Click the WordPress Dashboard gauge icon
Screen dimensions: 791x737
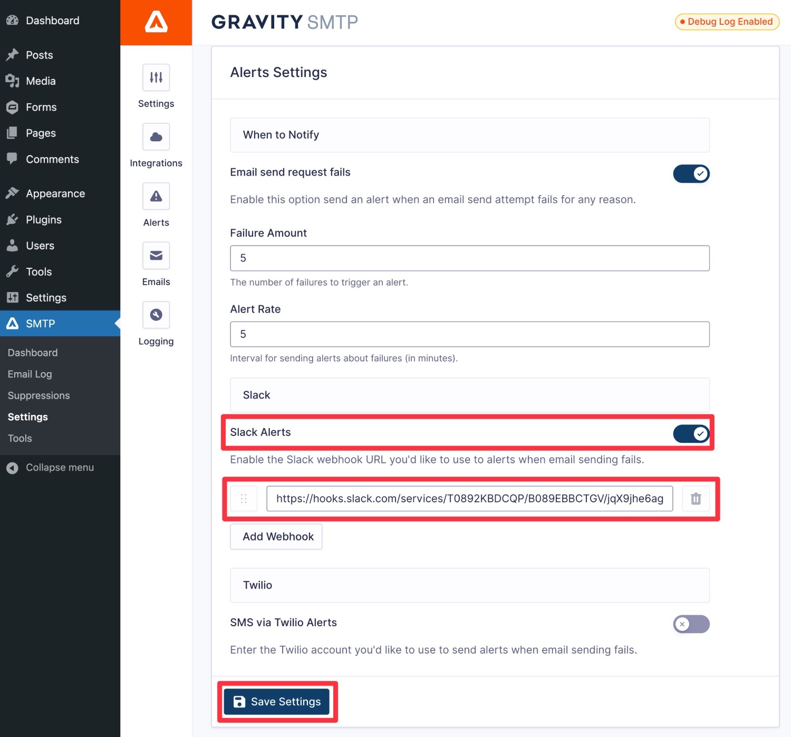click(x=12, y=21)
